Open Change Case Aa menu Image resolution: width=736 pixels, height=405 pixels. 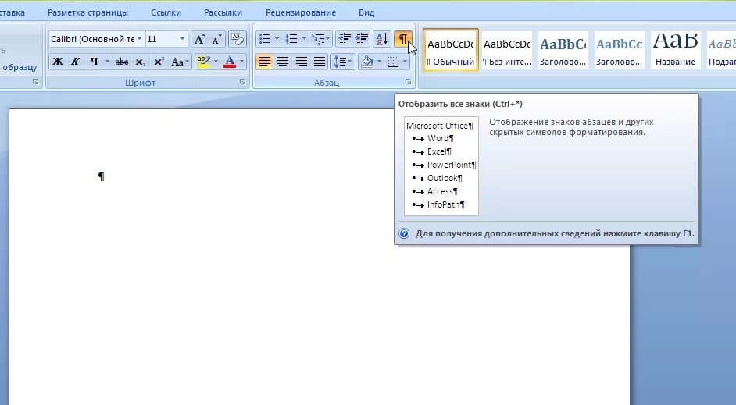(x=180, y=62)
